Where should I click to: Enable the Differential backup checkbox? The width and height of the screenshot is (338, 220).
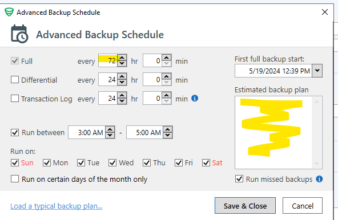[x=15, y=80]
